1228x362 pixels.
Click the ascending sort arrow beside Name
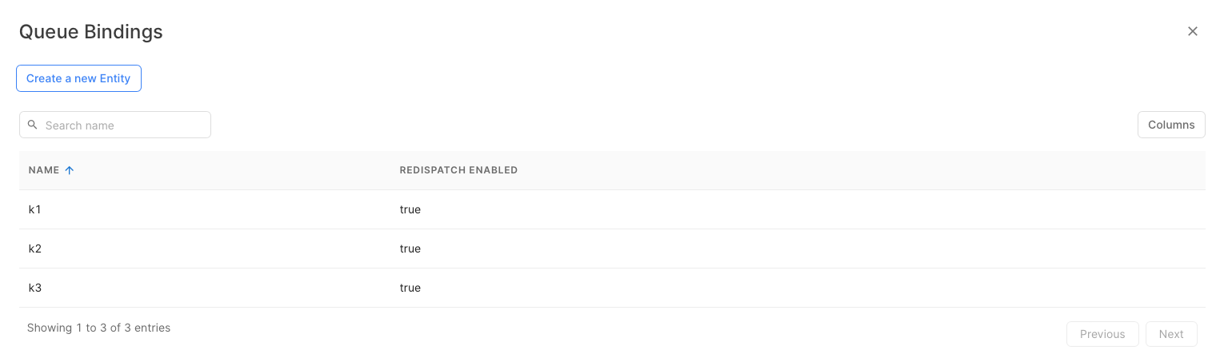click(x=70, y=170)
